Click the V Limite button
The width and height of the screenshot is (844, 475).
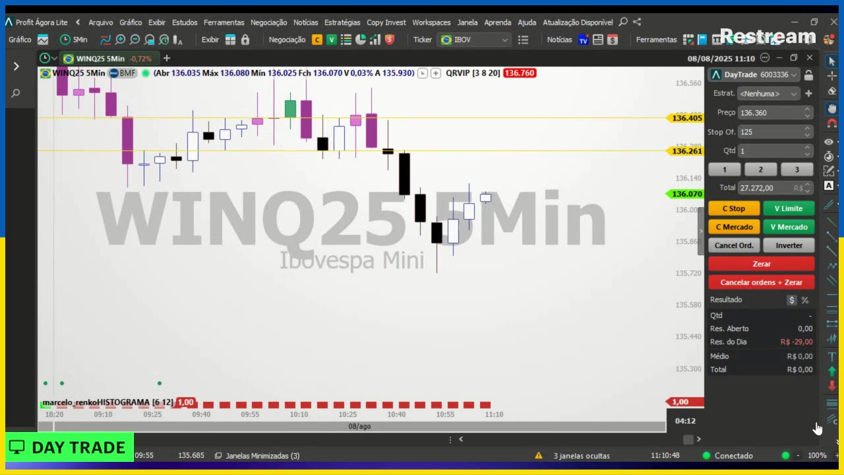(x=789, y=208)
